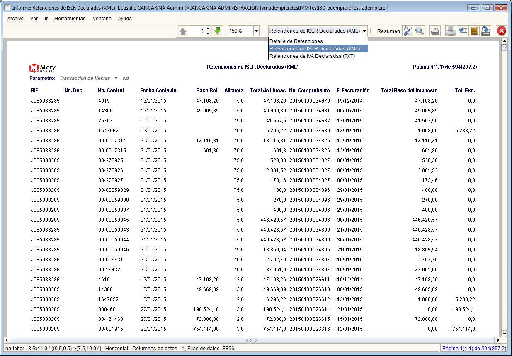
Task: Click the page number input field
Action: [x=197, y=31]
